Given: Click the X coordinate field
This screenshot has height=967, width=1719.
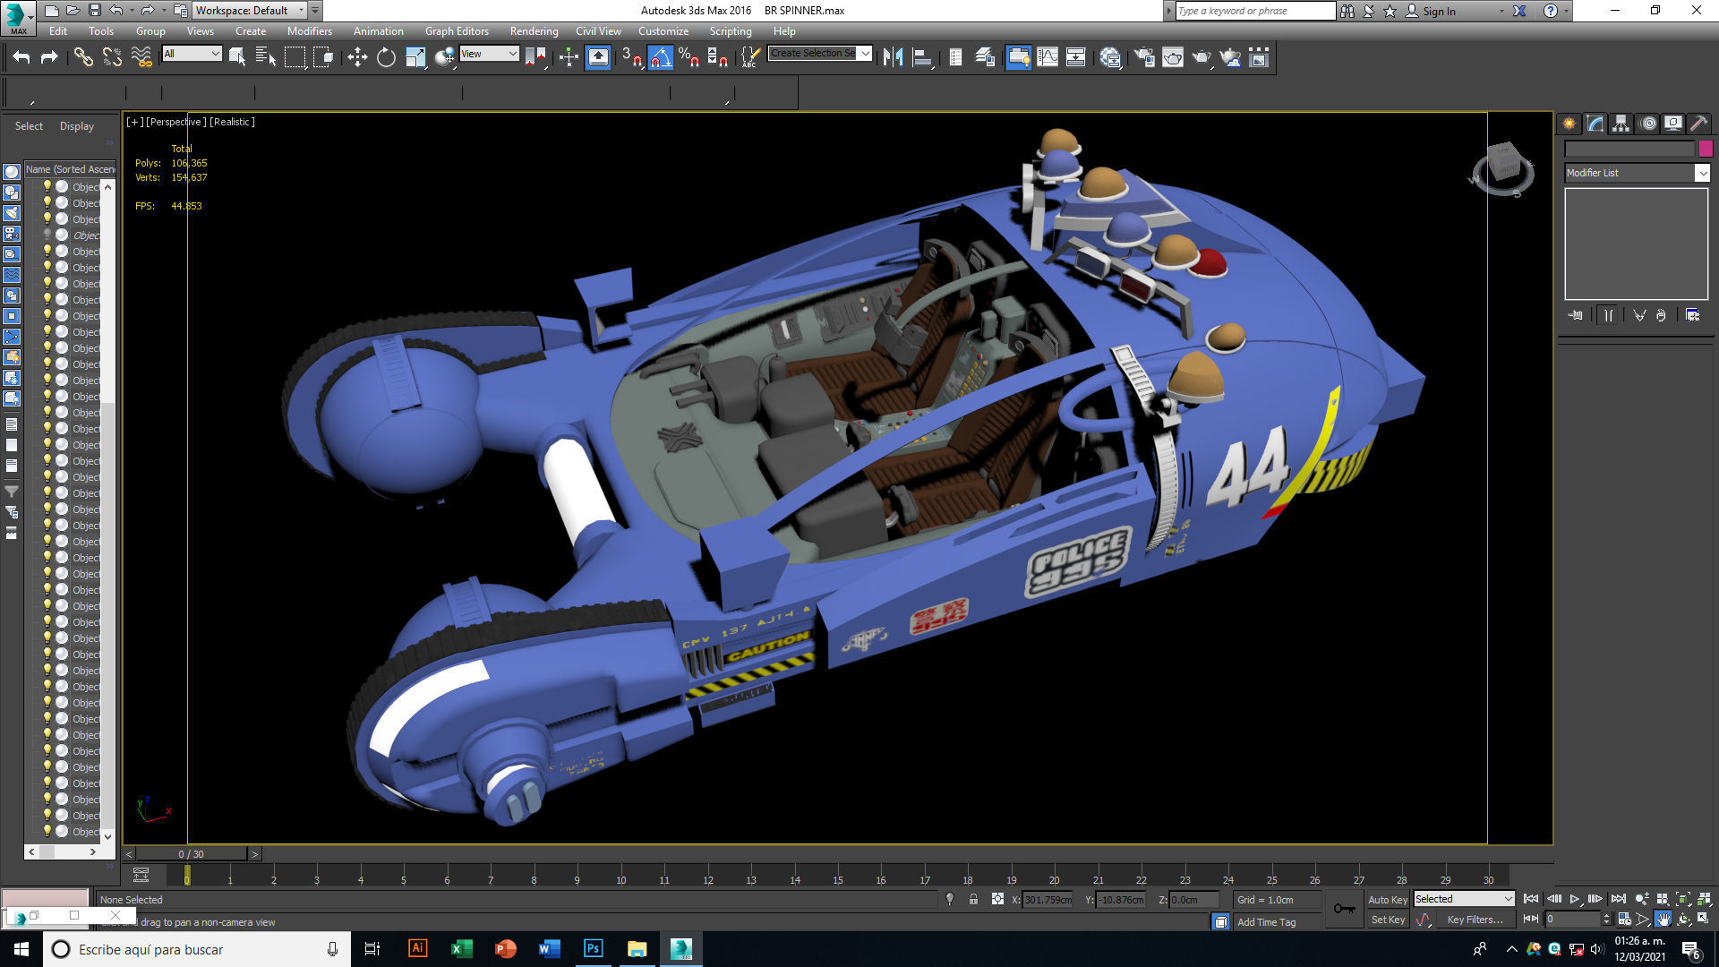Looking at the screenshot, I should [1048, 900].
